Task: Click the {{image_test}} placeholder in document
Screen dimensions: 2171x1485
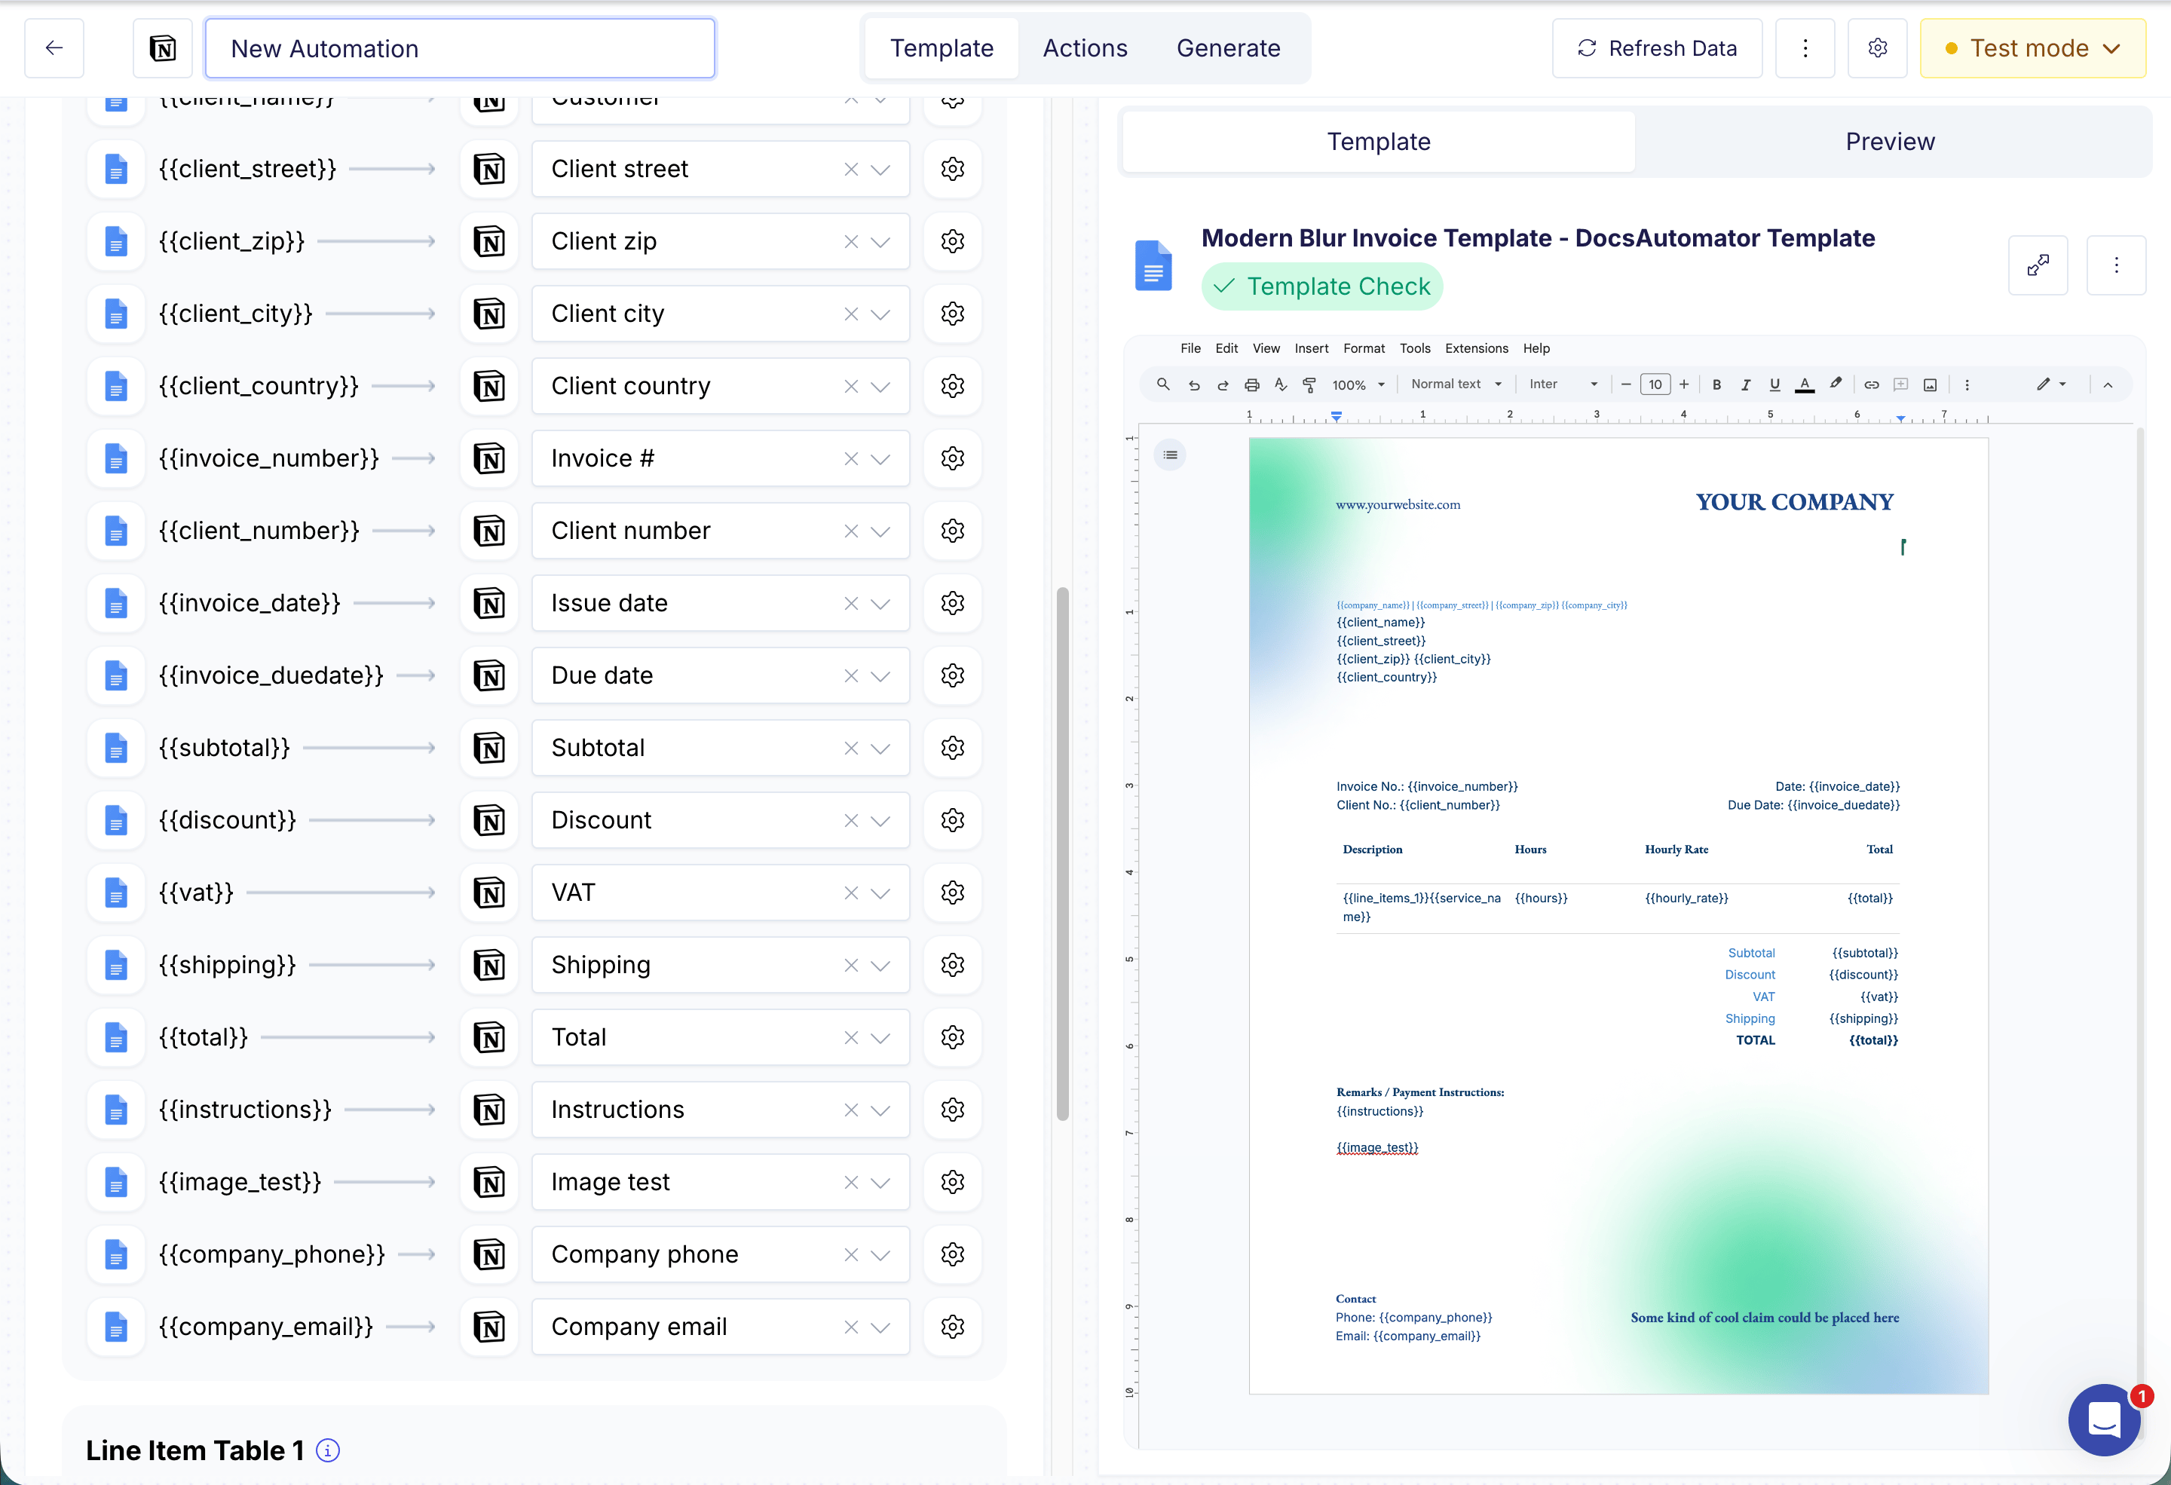Action: point(1377,1148)
